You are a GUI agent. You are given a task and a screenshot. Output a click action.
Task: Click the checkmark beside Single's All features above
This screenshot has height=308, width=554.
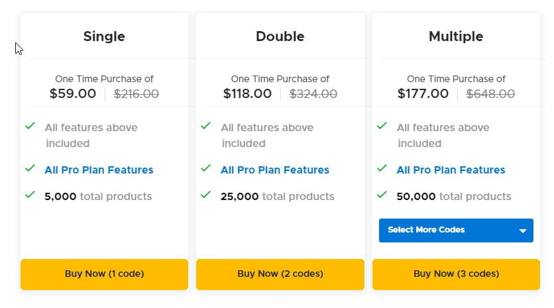click(x=30, y=126)
